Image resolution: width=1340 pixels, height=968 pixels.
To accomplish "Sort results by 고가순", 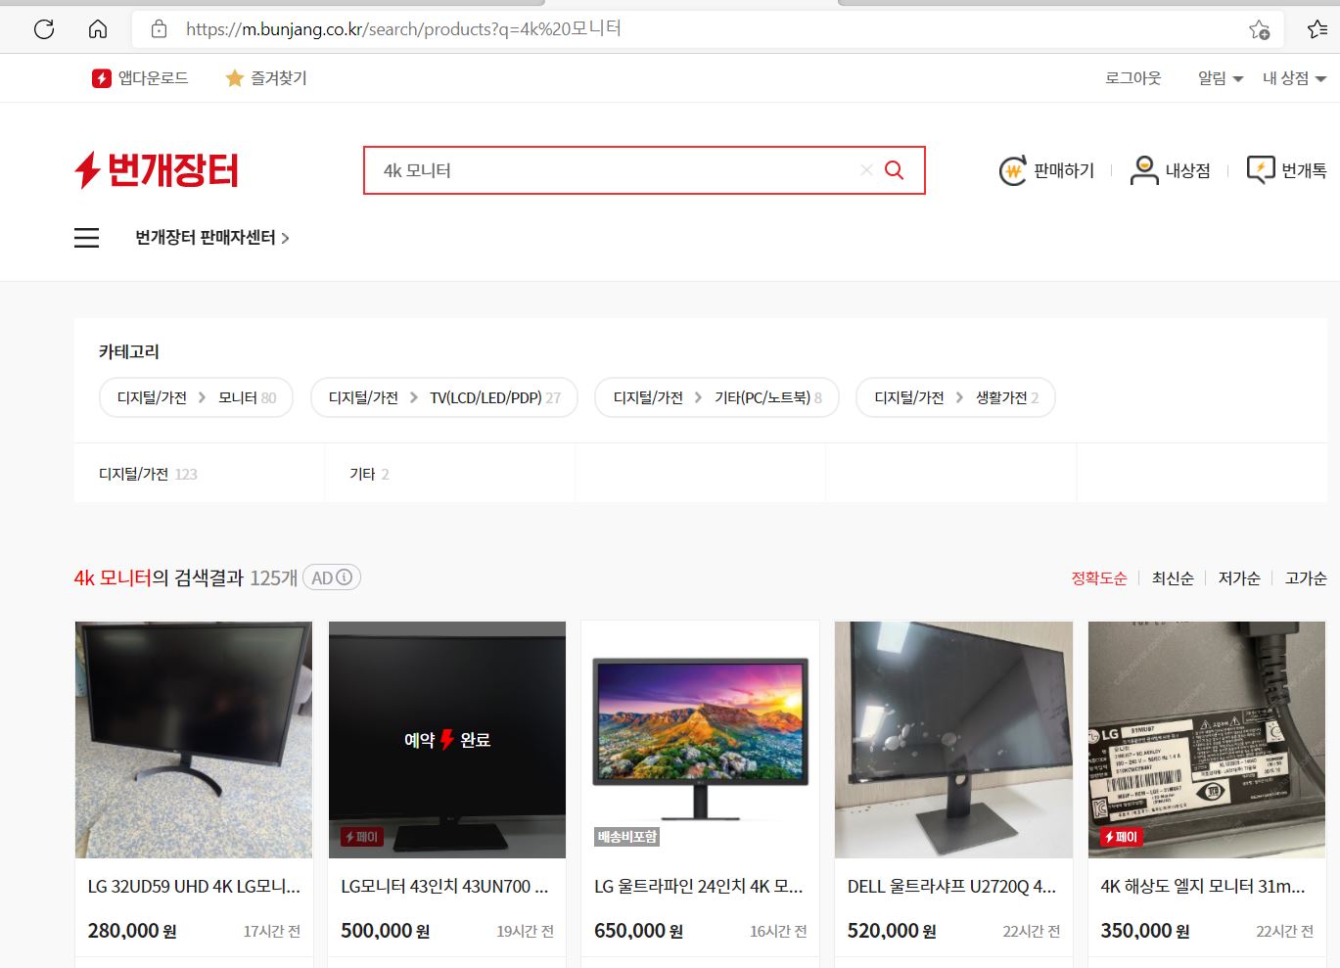I will [x=1305, y=578].
